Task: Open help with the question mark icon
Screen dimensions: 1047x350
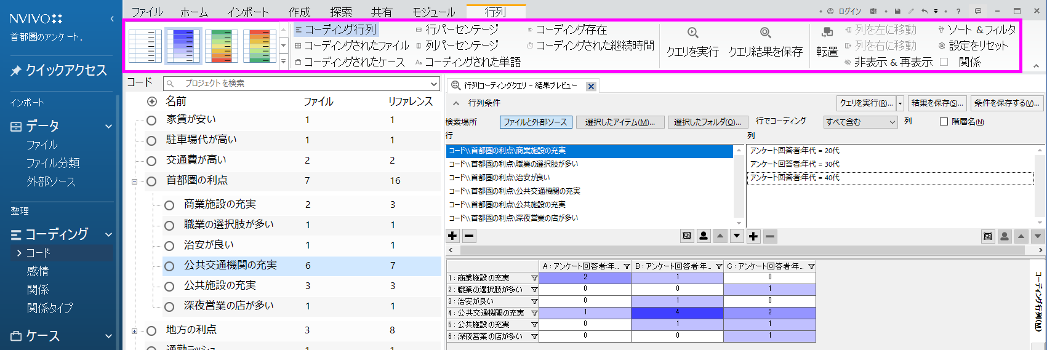Action: (x=958, y=11)
